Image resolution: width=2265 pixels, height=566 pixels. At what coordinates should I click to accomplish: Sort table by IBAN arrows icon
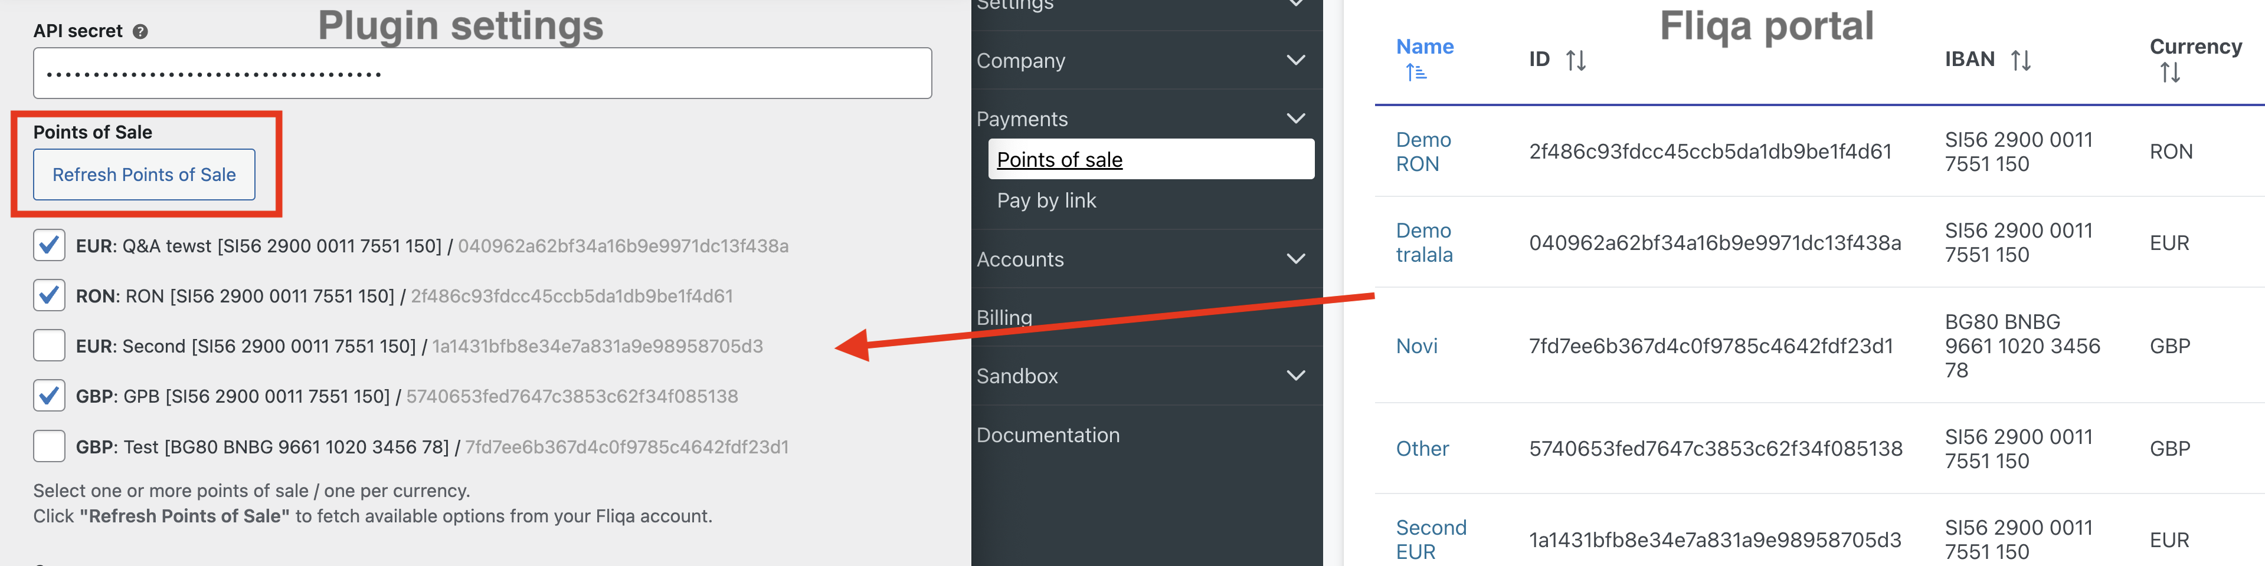tap(2019, 60)
